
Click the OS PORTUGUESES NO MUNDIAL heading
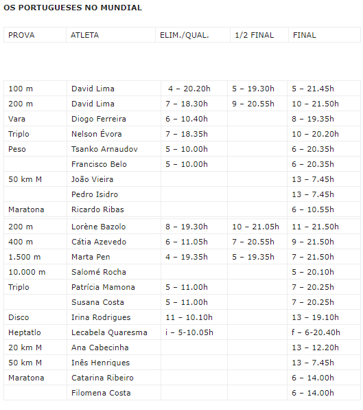pos(73,8)
